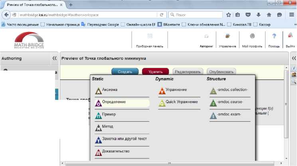Screen dimensions: 297x166
Task: Expand the right sidebar panel chevrons
Action: click(x=294, y=58)
